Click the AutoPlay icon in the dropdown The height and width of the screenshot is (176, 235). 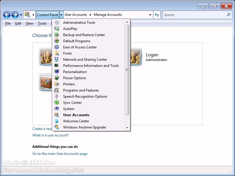[57, 28]
